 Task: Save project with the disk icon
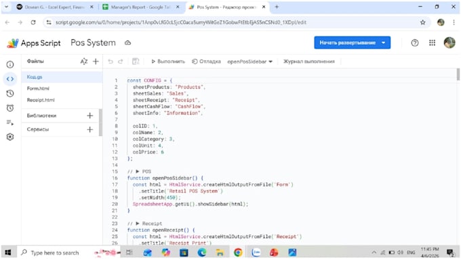point(136,62)
